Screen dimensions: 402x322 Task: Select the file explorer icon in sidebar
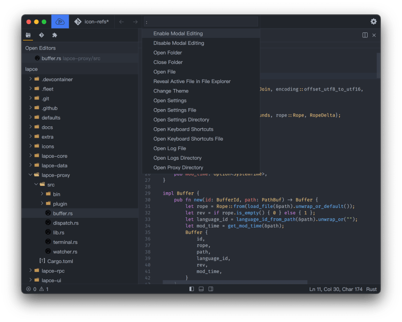28,35
